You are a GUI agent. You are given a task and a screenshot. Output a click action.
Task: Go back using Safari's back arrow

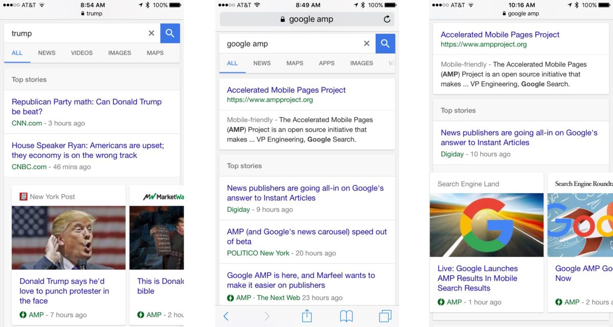[x=226, y=316]
